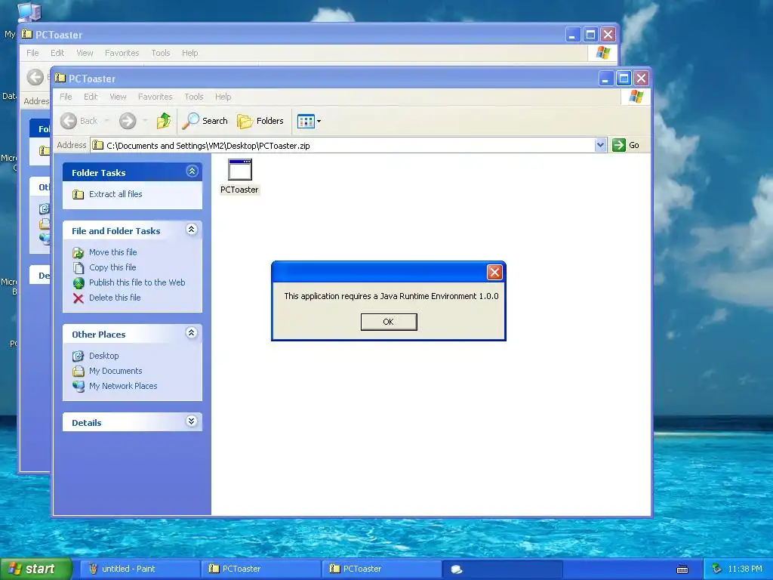
Task: Click Back arrow in back PCToaster window
Action: click(35, 77)
